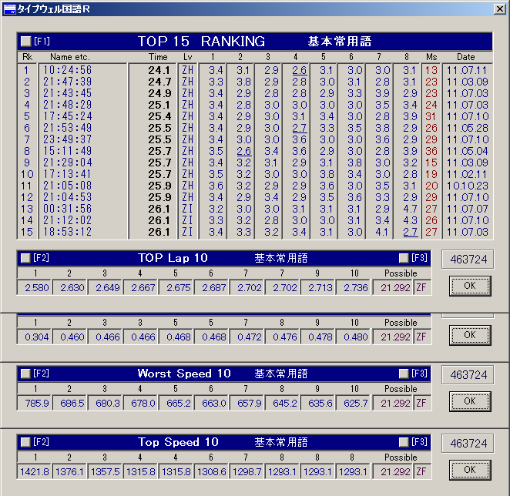The image size is (510, 496).
Task: Click the Ms column header in ranking
Action: [x=431, y=57]
